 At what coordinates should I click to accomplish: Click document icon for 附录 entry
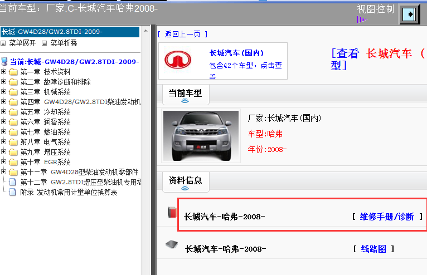[x=12, y=192]
